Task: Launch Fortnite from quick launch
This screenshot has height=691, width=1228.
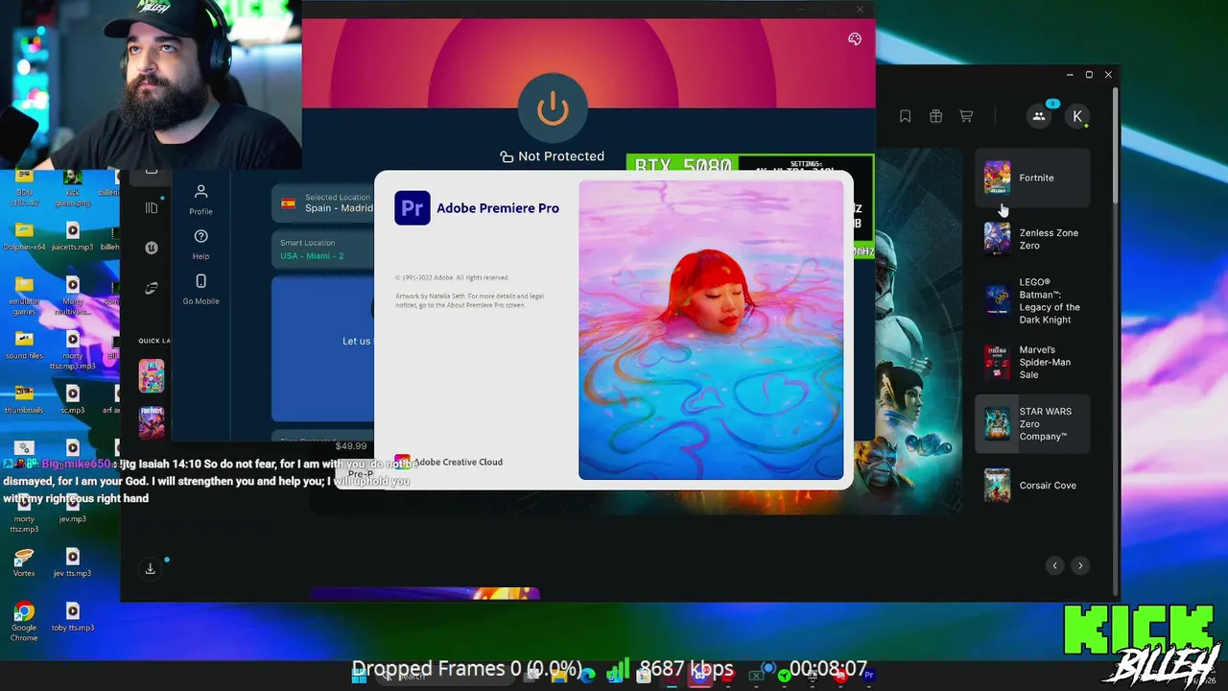Action: click(x=152, y=422)
